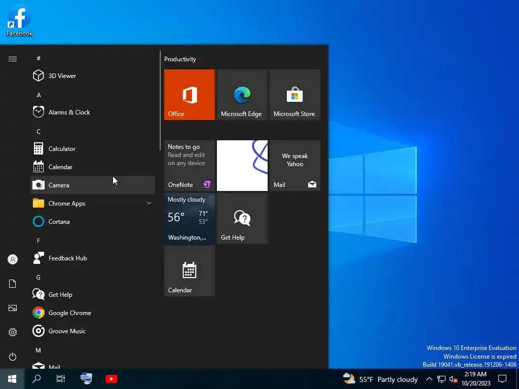Open the white tile with blue curves
519x389 pixels.
click(242, 166)
